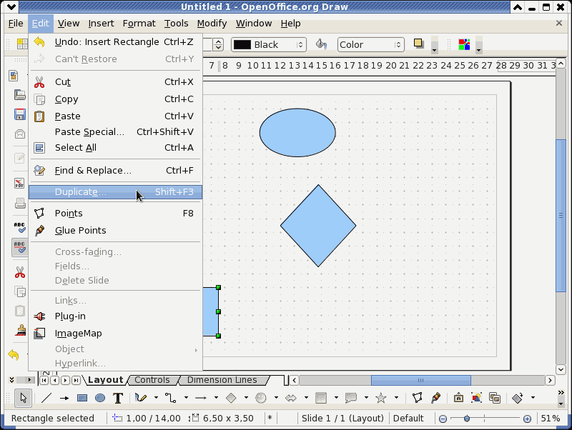Viewport: 572px width, 430px height.
Task: Choose Undo: Insert Rectangle menu entry
Action: click(x=115, y=42)
